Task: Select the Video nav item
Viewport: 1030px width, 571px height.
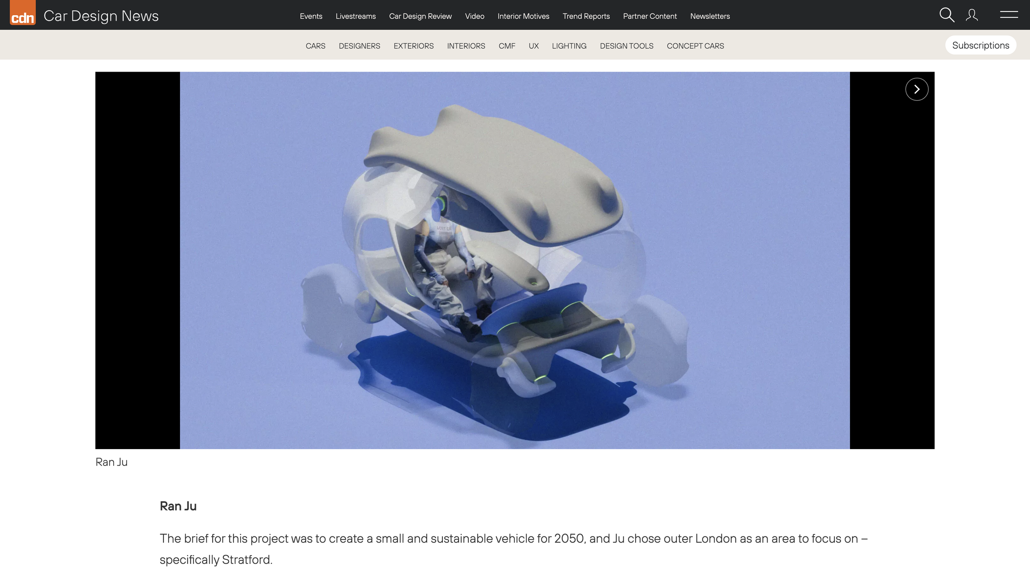Action: [474, 16]
